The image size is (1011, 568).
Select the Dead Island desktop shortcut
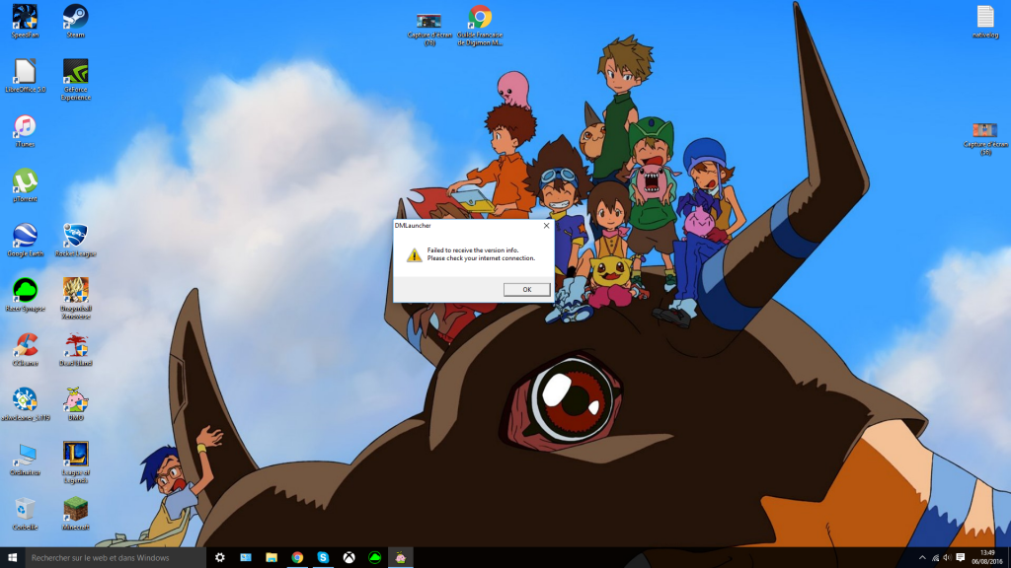pos(75,350)
